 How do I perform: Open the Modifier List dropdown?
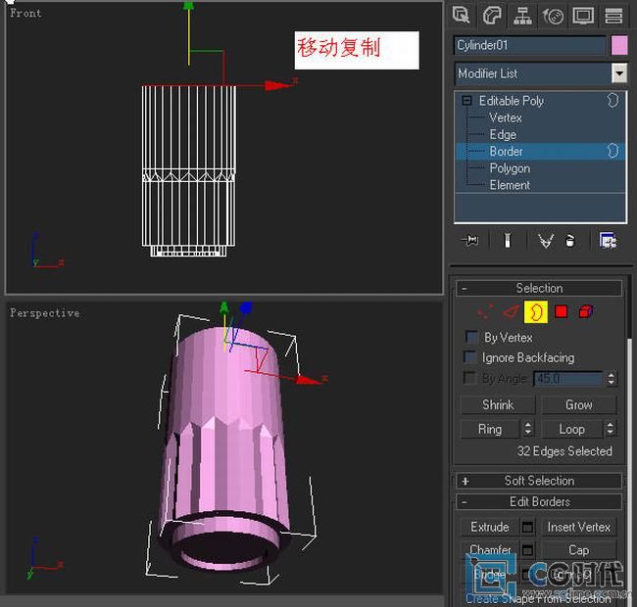coord(619,73)
